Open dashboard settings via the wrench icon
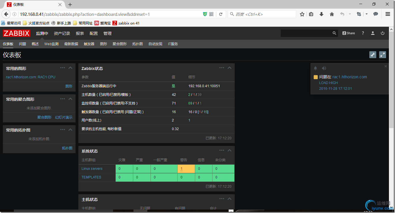The width and height of the screenshot is (395, 213). pyautogui.click(x=373, y=54)
